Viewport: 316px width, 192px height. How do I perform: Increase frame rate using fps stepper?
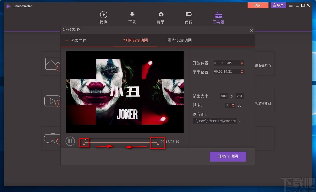tap(233, 104)
